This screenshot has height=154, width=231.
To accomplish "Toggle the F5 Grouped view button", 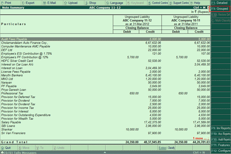I will [x=220, y=9].
